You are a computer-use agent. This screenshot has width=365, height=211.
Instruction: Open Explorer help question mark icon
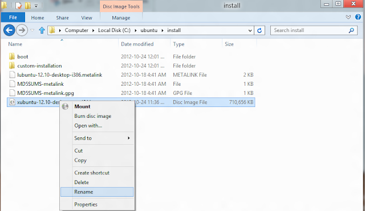click(358, 17)
